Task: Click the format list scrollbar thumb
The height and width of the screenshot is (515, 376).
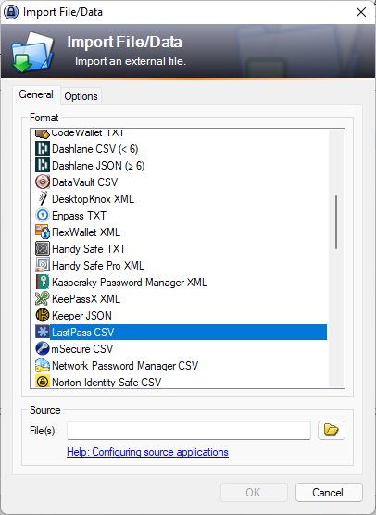Action: 336,222
